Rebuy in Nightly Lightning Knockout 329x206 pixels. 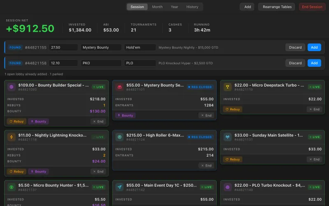point(16,171)
